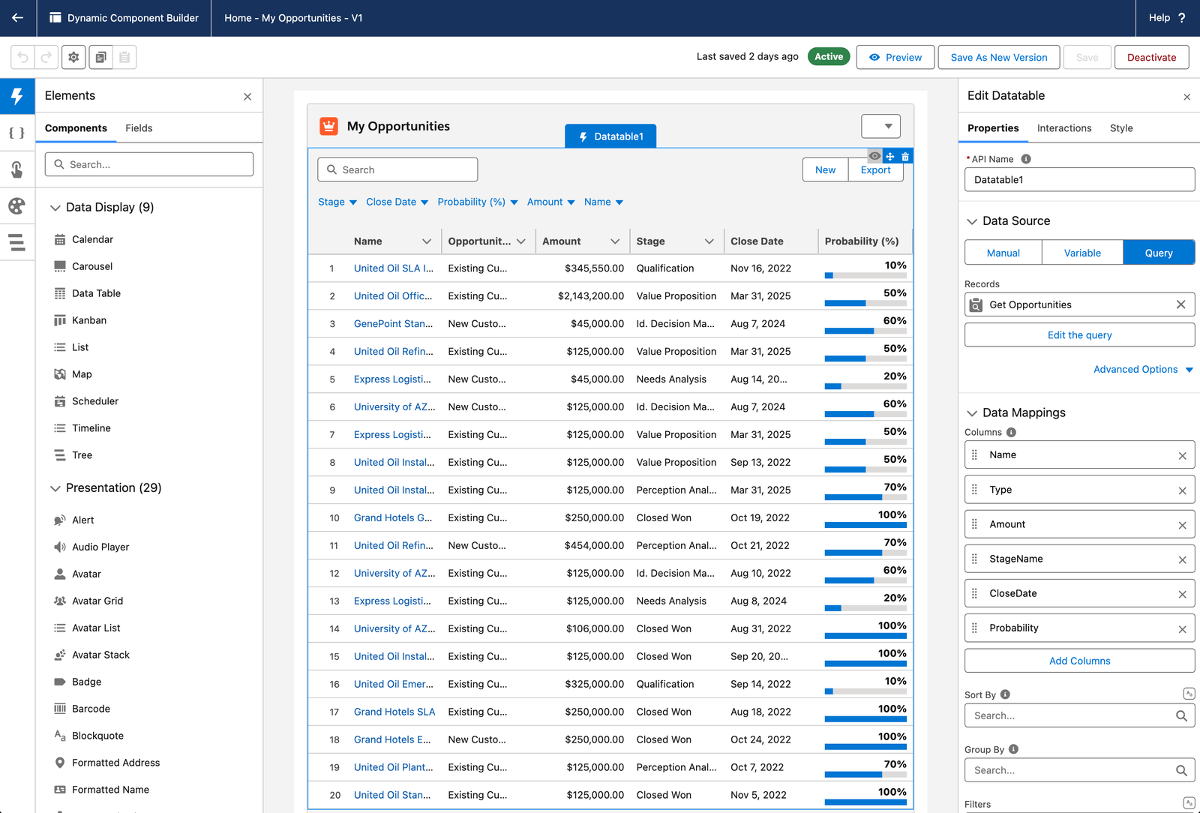Select Variable as the data source
1200x813 pixels.
coord(1082,252)
